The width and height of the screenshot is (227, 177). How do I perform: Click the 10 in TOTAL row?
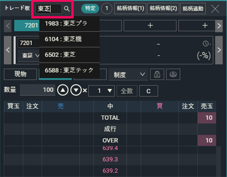pyautogui.click(x=207, y=118)
